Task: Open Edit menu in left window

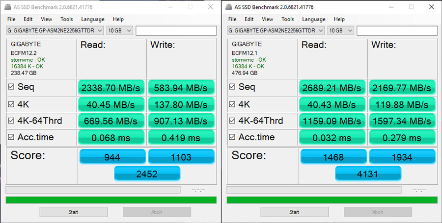Action: [x=28, y=19]
